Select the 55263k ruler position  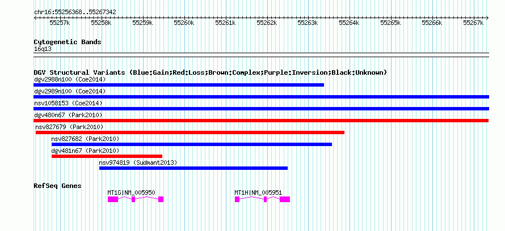pos(308,23)
